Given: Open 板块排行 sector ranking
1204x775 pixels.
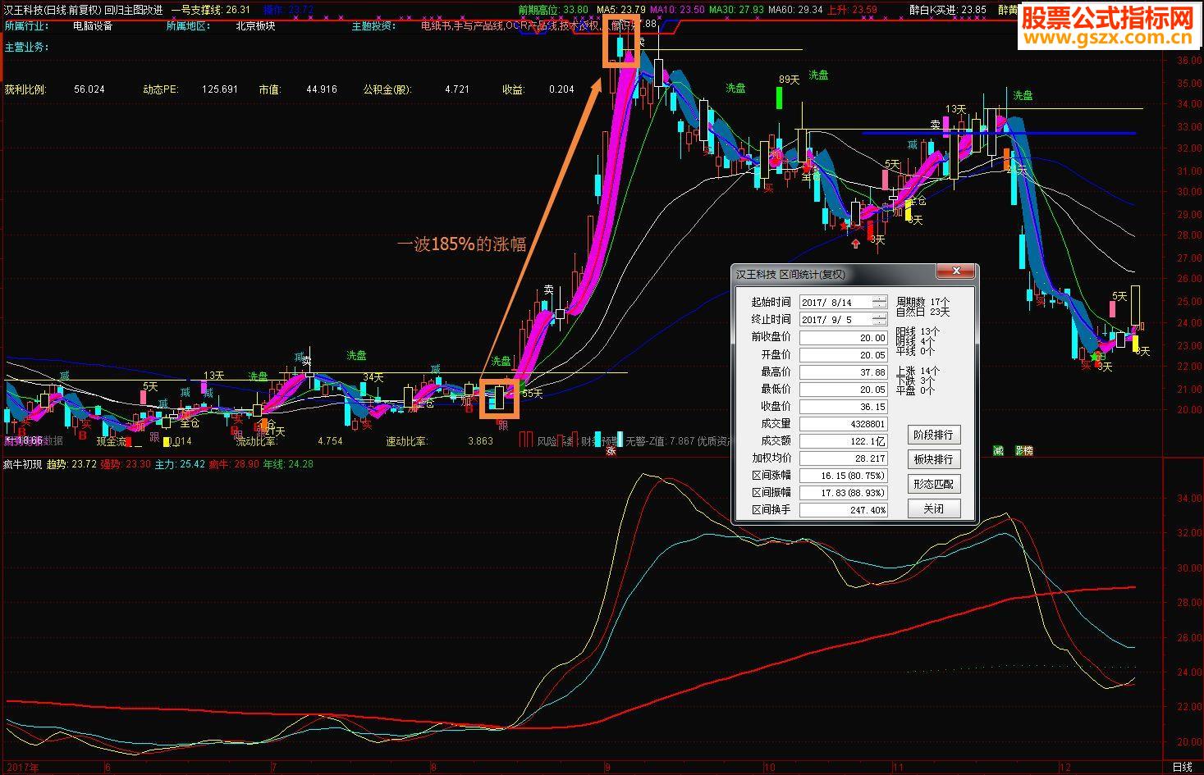Looking at the screenshot, I should coord(934,459).
